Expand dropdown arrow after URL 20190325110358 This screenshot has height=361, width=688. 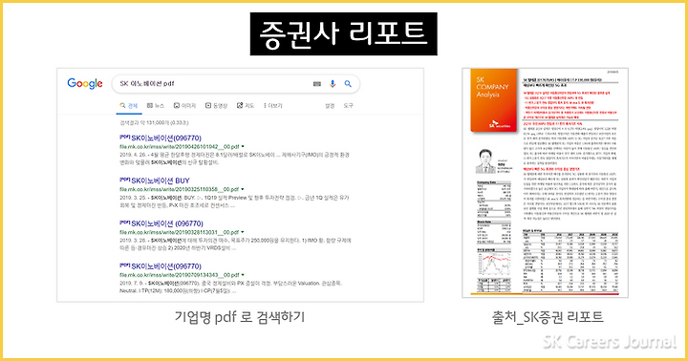(x=243, y=189)
